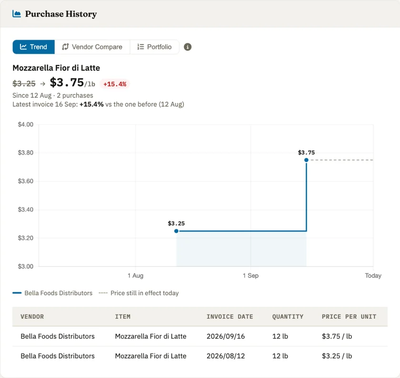Click the $3.75 data point on chart
Image resolution: width=400 pixels, height=378 pixels.
306,160
